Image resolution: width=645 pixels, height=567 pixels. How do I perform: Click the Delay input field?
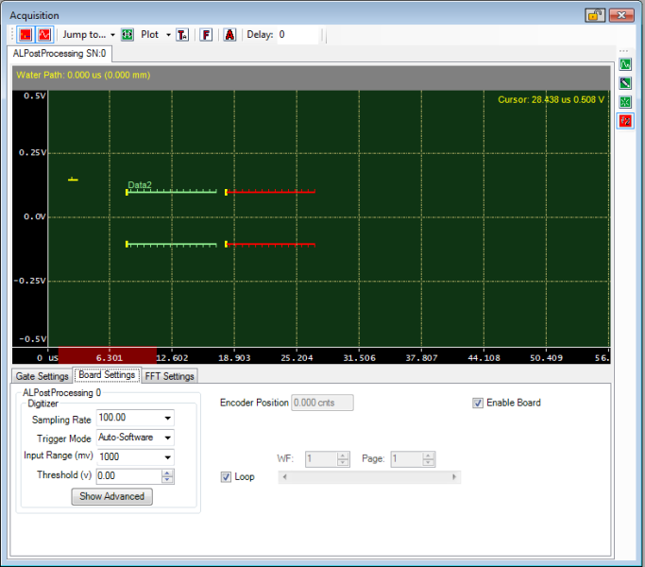(x=298, y=35)
